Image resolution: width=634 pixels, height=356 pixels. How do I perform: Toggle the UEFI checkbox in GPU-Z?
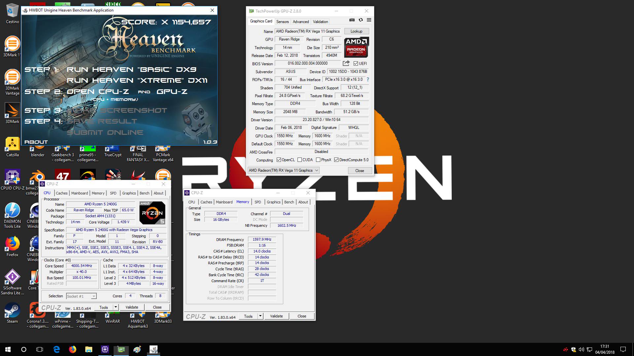pyautogui.click(x=356, y=64)
